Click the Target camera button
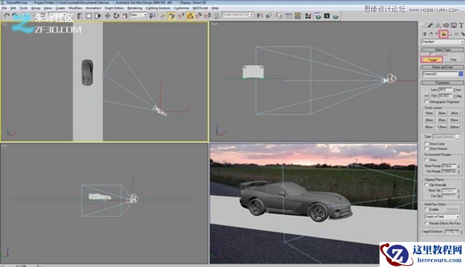This screenshot has width=465, height=267. click(432, 60)
